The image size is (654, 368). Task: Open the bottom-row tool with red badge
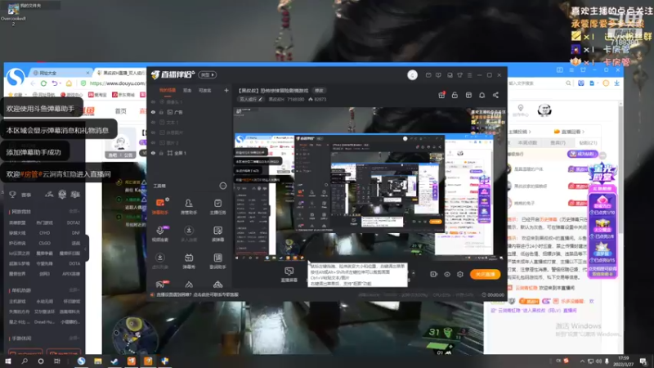tap(160, 285)
